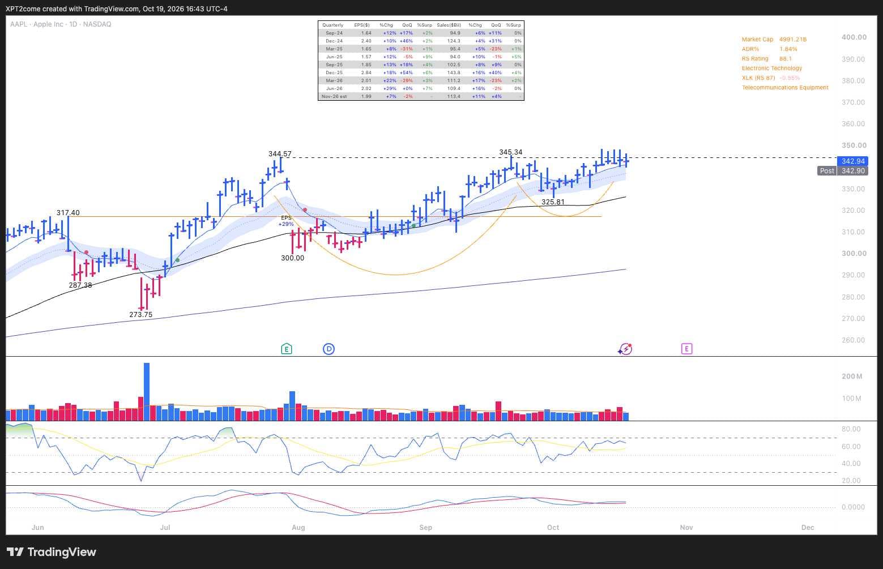The width and height of the screenshot is (883, 569).
Task: Select the Post market price tag 342.90
Action: click(843, 171)
